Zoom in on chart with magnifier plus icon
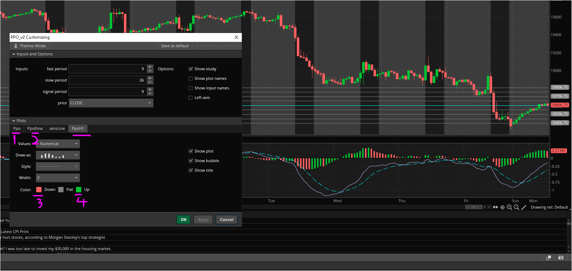 [x=510, y=208]
